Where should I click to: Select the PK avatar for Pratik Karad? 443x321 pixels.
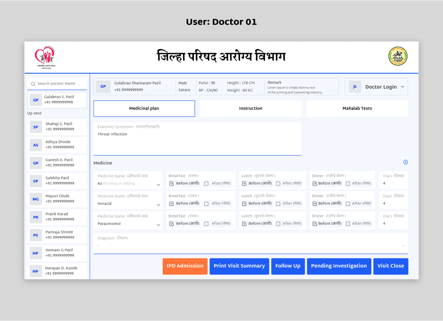tap(36, 217)
